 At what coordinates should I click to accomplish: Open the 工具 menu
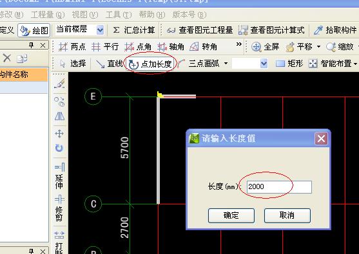click(x=119, y=15)
